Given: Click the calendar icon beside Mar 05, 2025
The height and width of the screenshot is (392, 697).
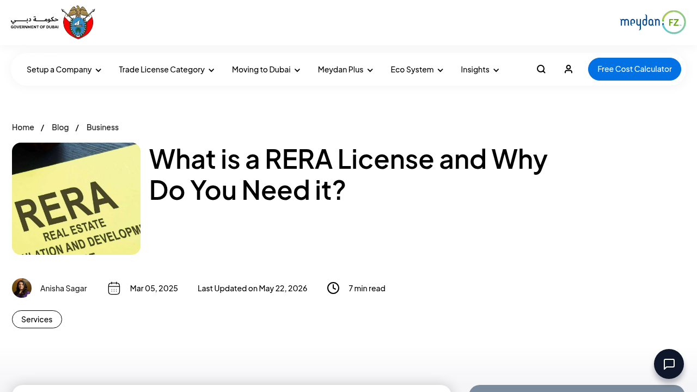Looking at the screenshot, I should pos(114,288).
